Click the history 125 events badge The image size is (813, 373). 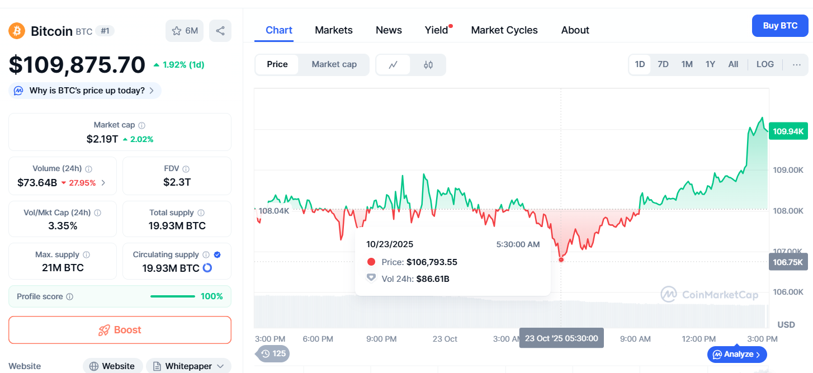pyautogui.click(x=273, y=353)
